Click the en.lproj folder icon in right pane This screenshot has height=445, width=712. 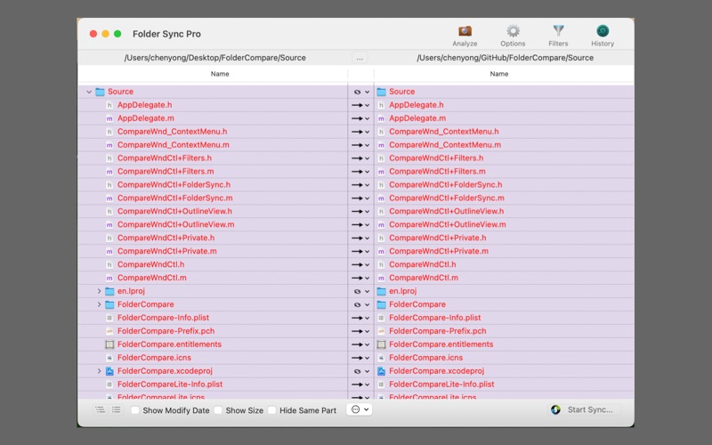(382, 291)
